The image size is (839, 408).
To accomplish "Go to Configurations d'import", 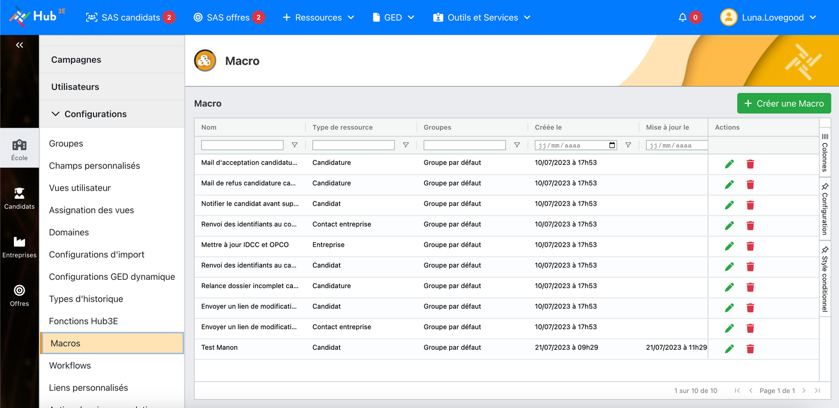I will (x=97, y=254).
